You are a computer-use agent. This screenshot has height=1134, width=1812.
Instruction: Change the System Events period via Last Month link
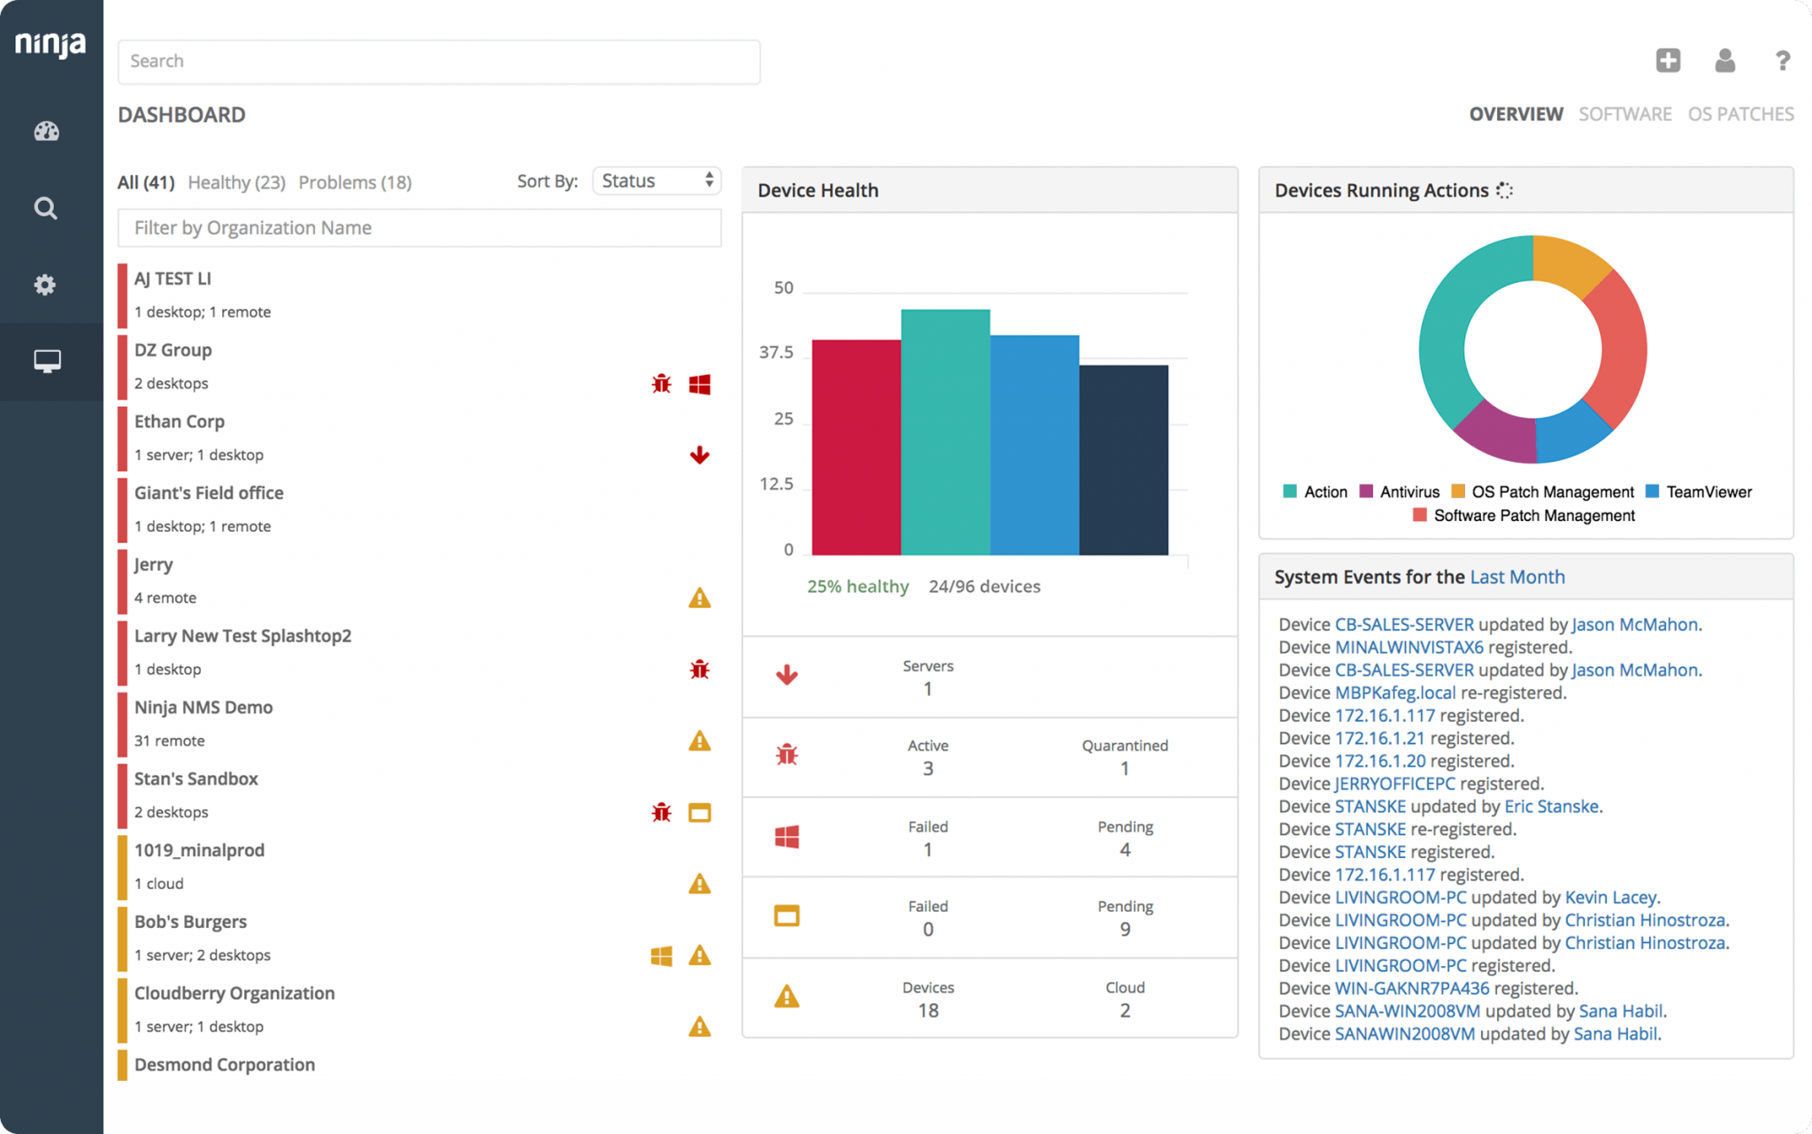(1516, 576)
